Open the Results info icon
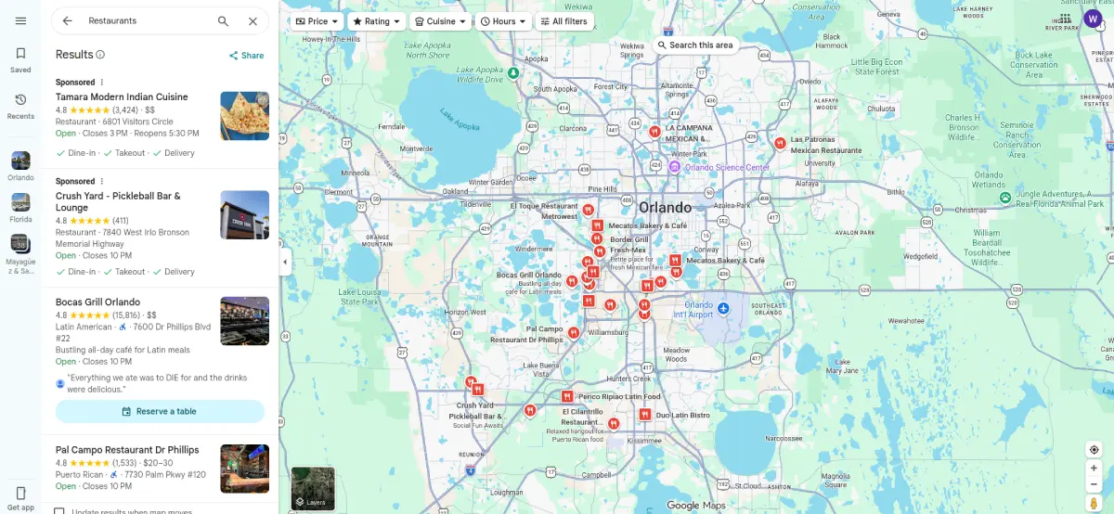This screenshot has height=514, width=1114. tap(100, 55)
